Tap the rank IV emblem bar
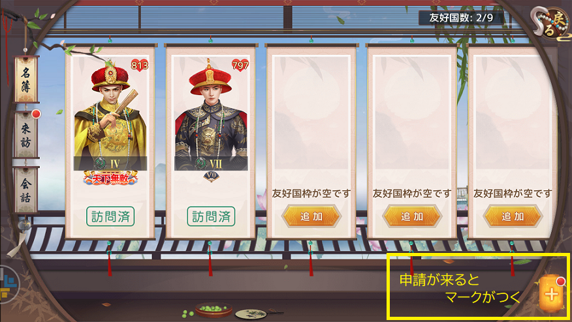Screen dimensions: 572x322 [x=110, y=164]
